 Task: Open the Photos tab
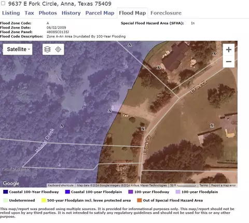coord(48,13)
